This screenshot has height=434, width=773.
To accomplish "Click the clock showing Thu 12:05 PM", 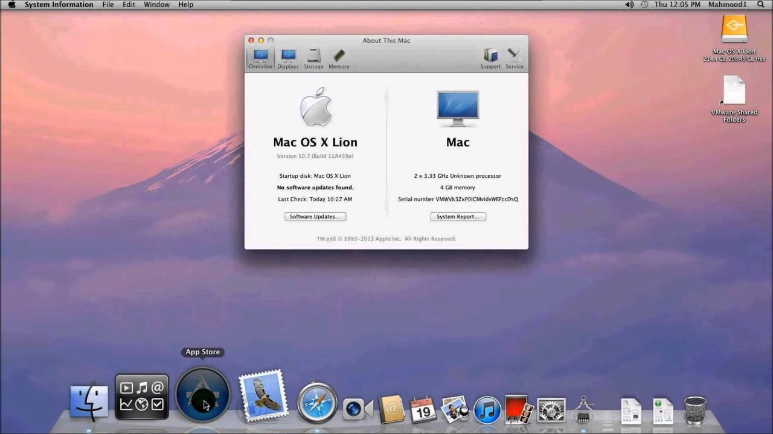I will pyautogui.click(x=678, y=5).
